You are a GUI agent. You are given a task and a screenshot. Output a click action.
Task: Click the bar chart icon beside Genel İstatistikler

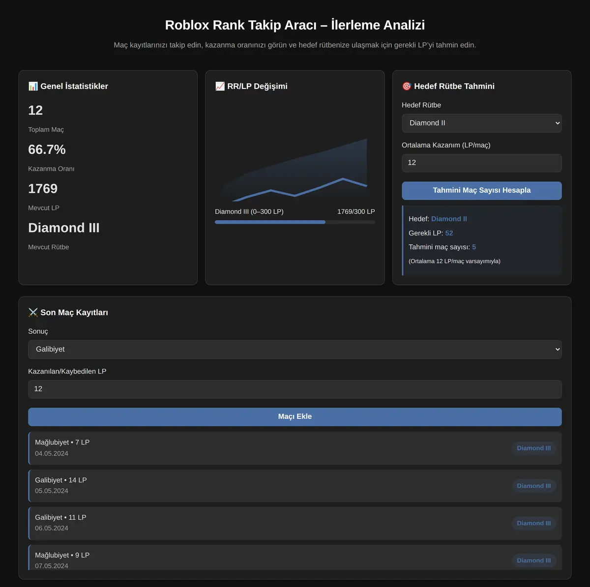(x=33, y=86)
